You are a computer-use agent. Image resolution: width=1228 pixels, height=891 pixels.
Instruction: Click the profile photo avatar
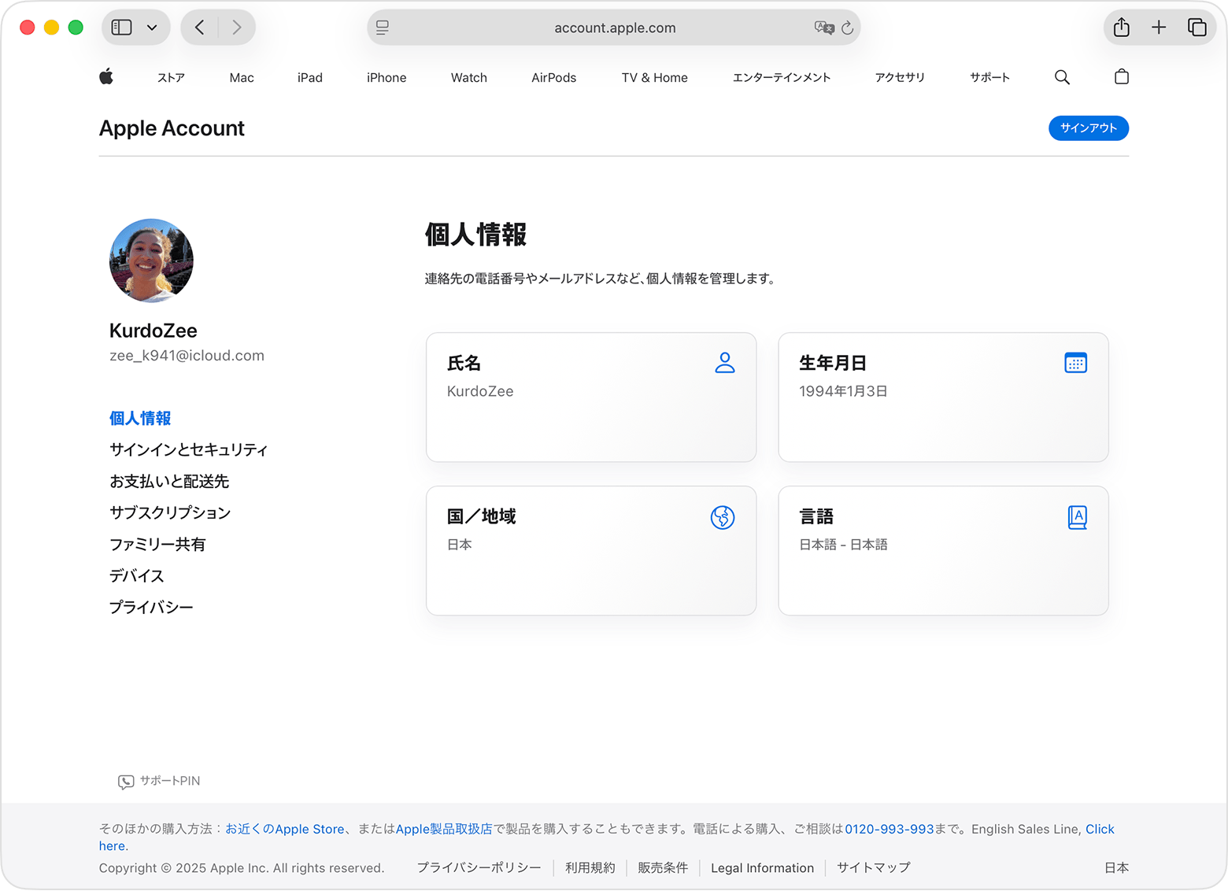click(151, 261)
